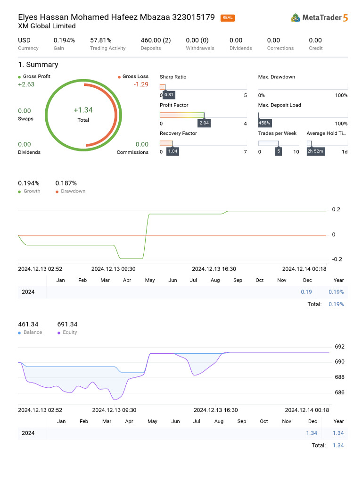Click the blue Balance legend dot
362x483 pixels.
pos(19,333)
